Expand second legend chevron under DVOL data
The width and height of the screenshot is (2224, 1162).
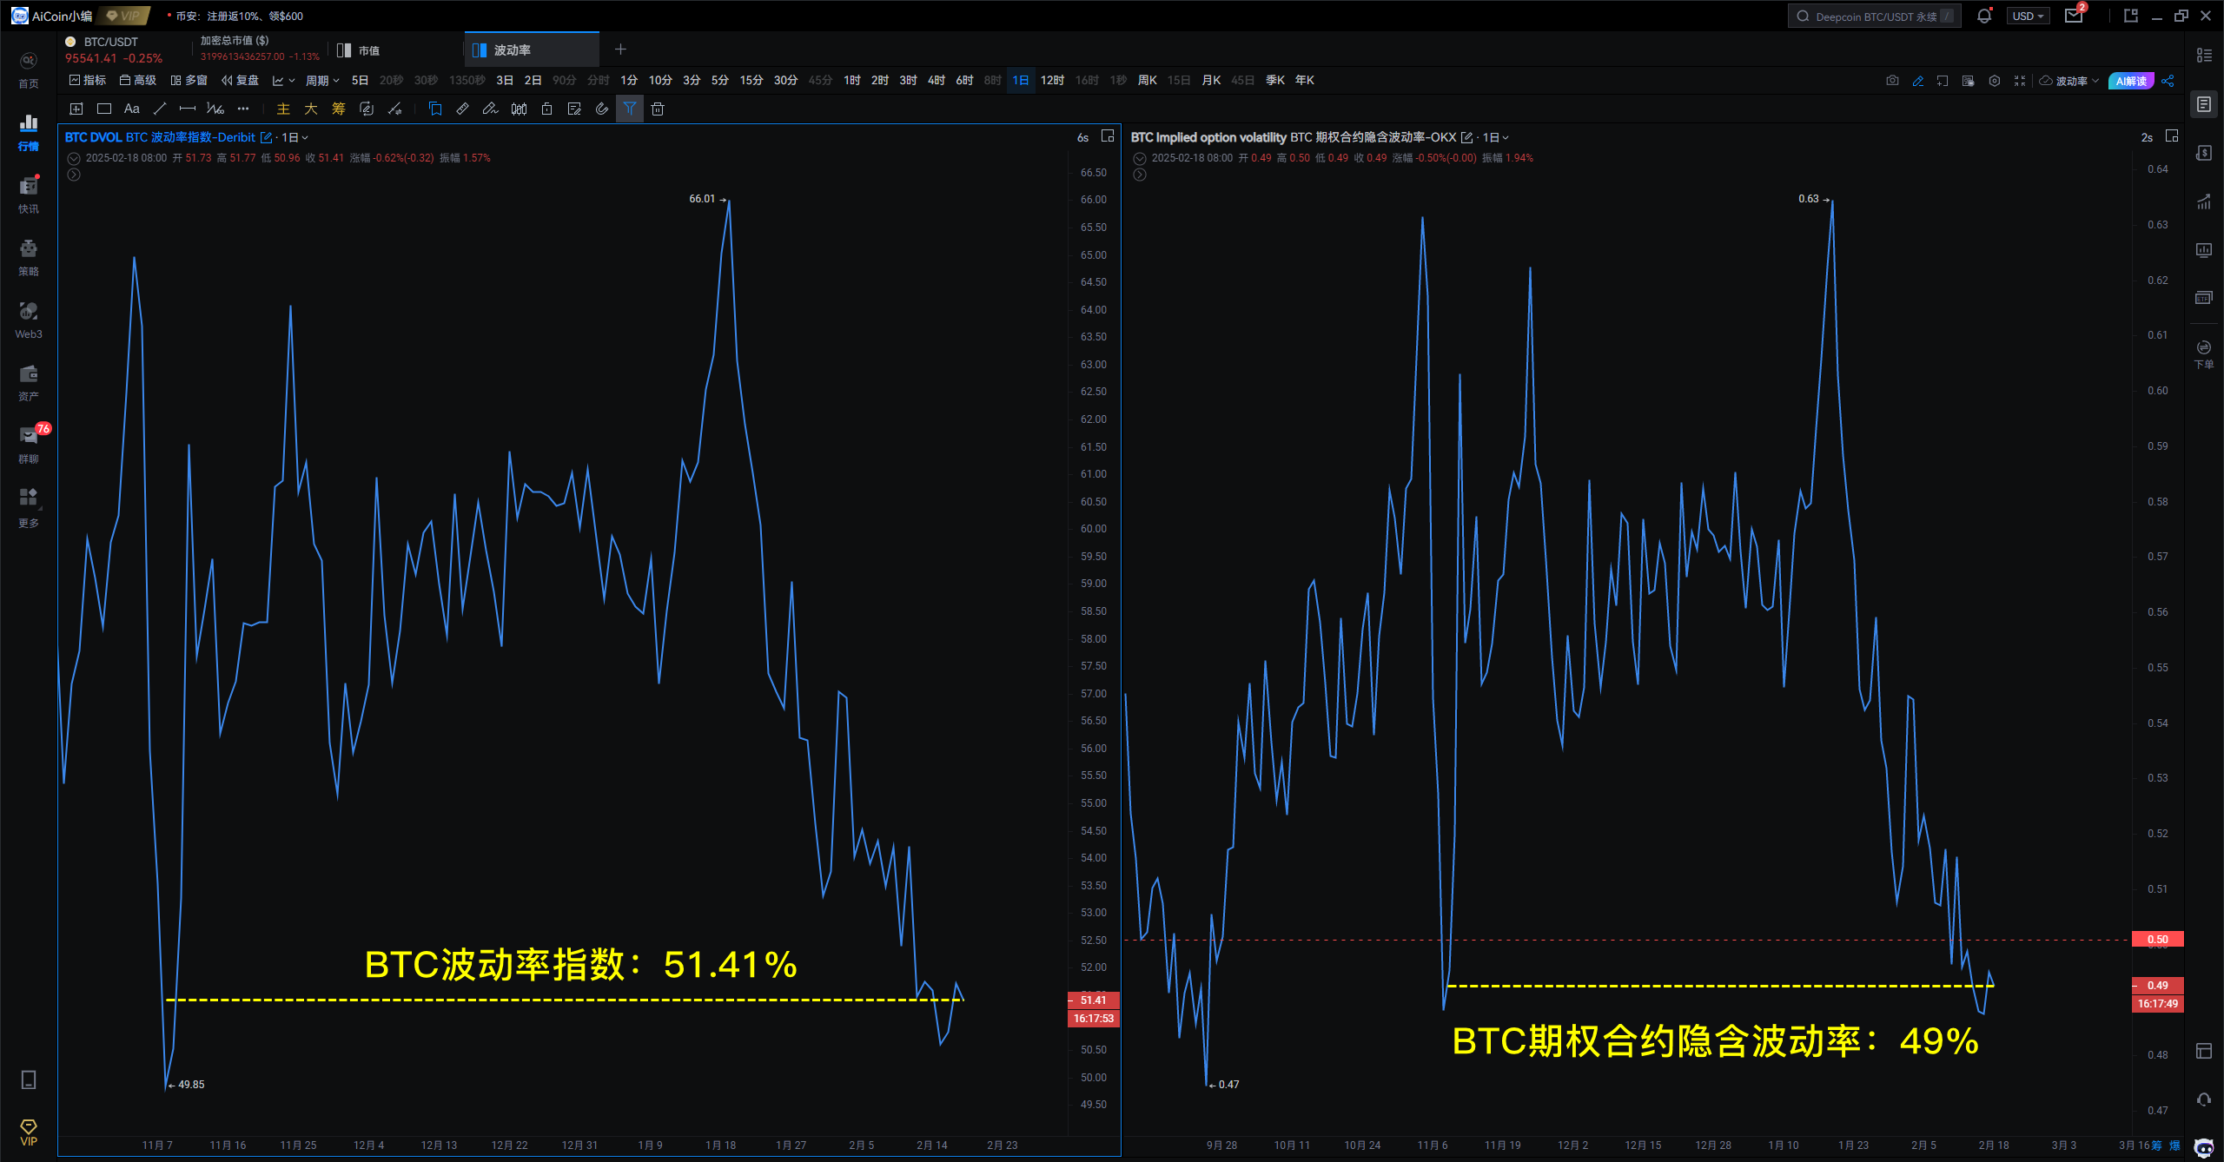click(74, 175)
